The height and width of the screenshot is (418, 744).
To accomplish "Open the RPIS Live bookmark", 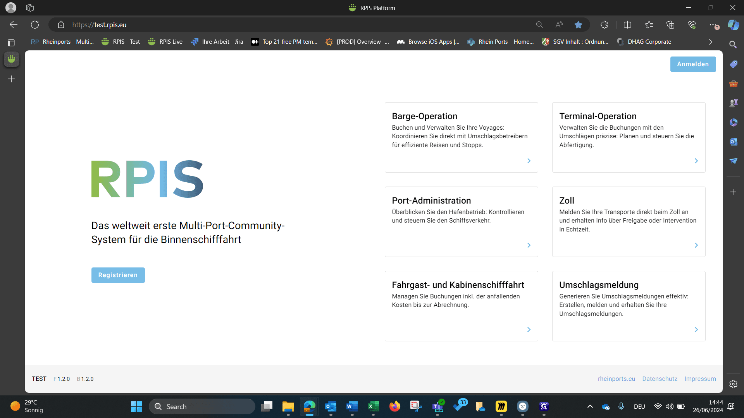I will [165, 42].
